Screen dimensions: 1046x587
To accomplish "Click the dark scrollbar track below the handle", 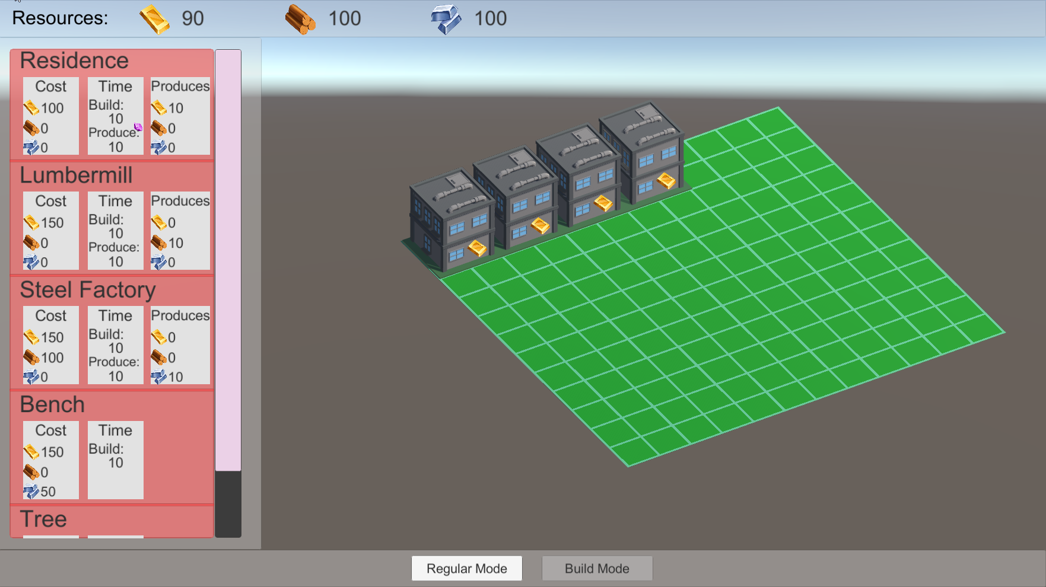I will [x=228, y=505].
